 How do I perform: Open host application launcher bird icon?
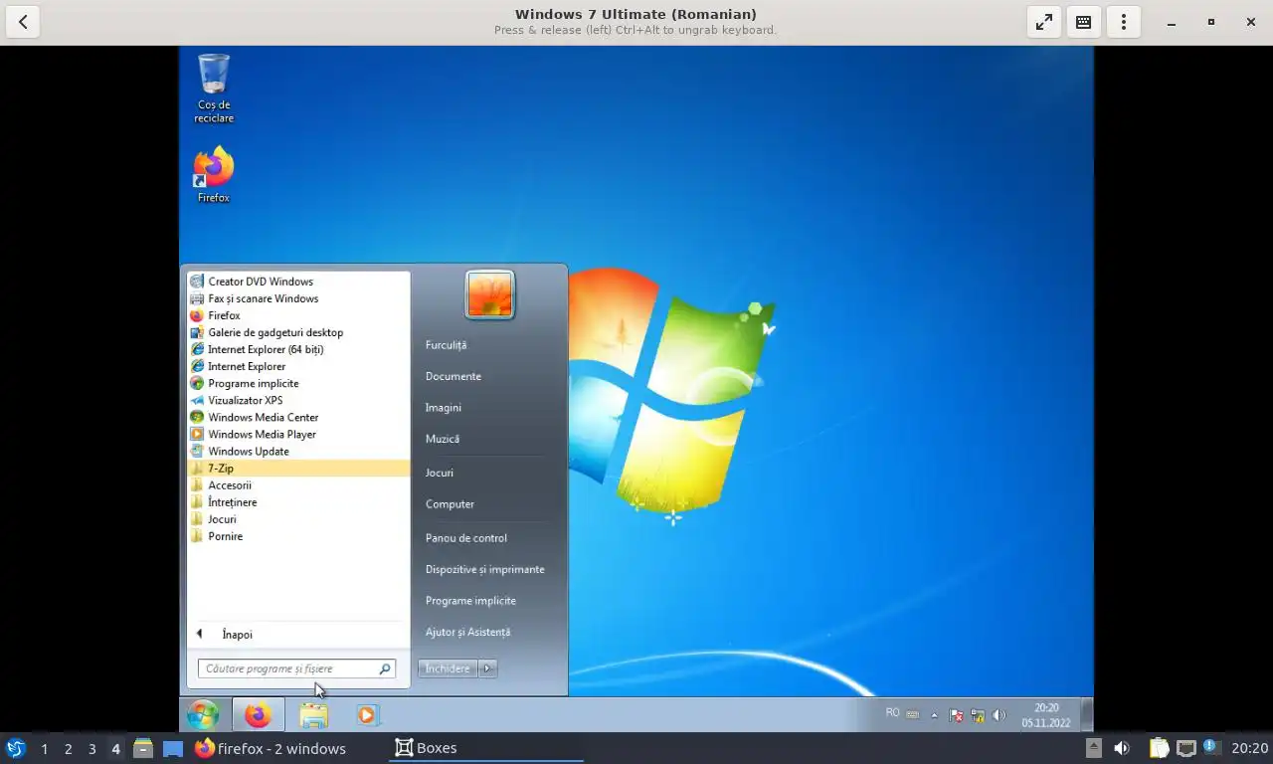click(16, 748)
